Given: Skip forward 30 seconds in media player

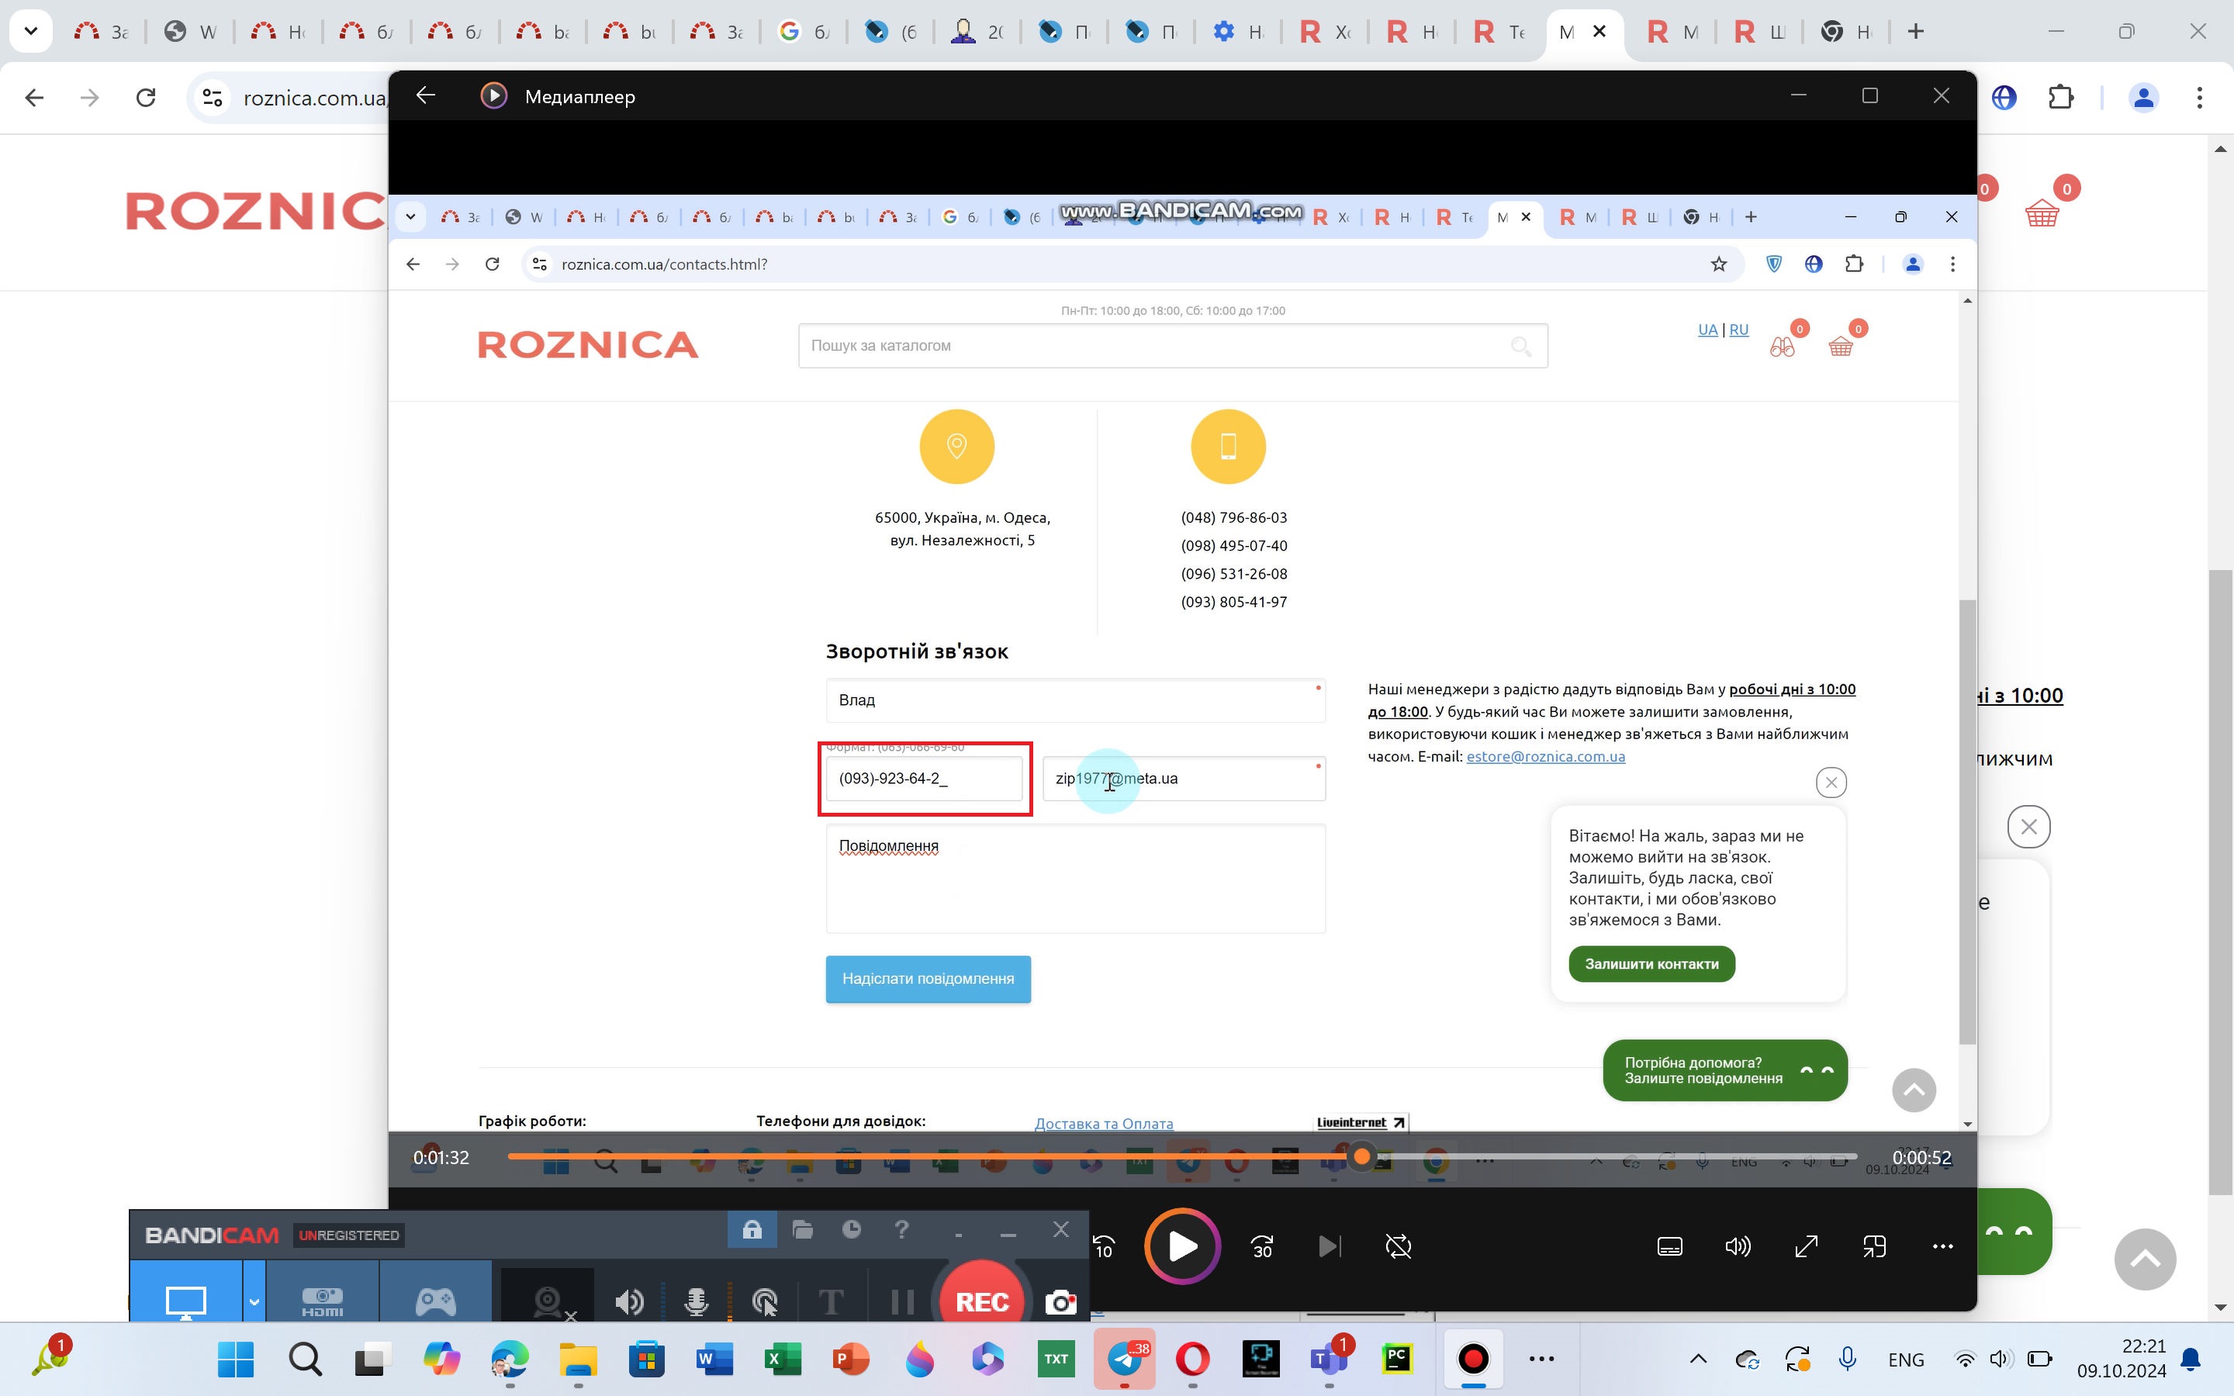Looking at the screenshot, I should (x=1262, y=1246).
